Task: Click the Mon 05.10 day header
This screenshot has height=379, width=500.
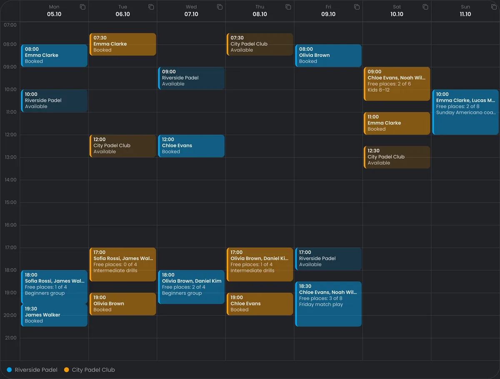Action: pyautogui.click(x=54, y=11)
